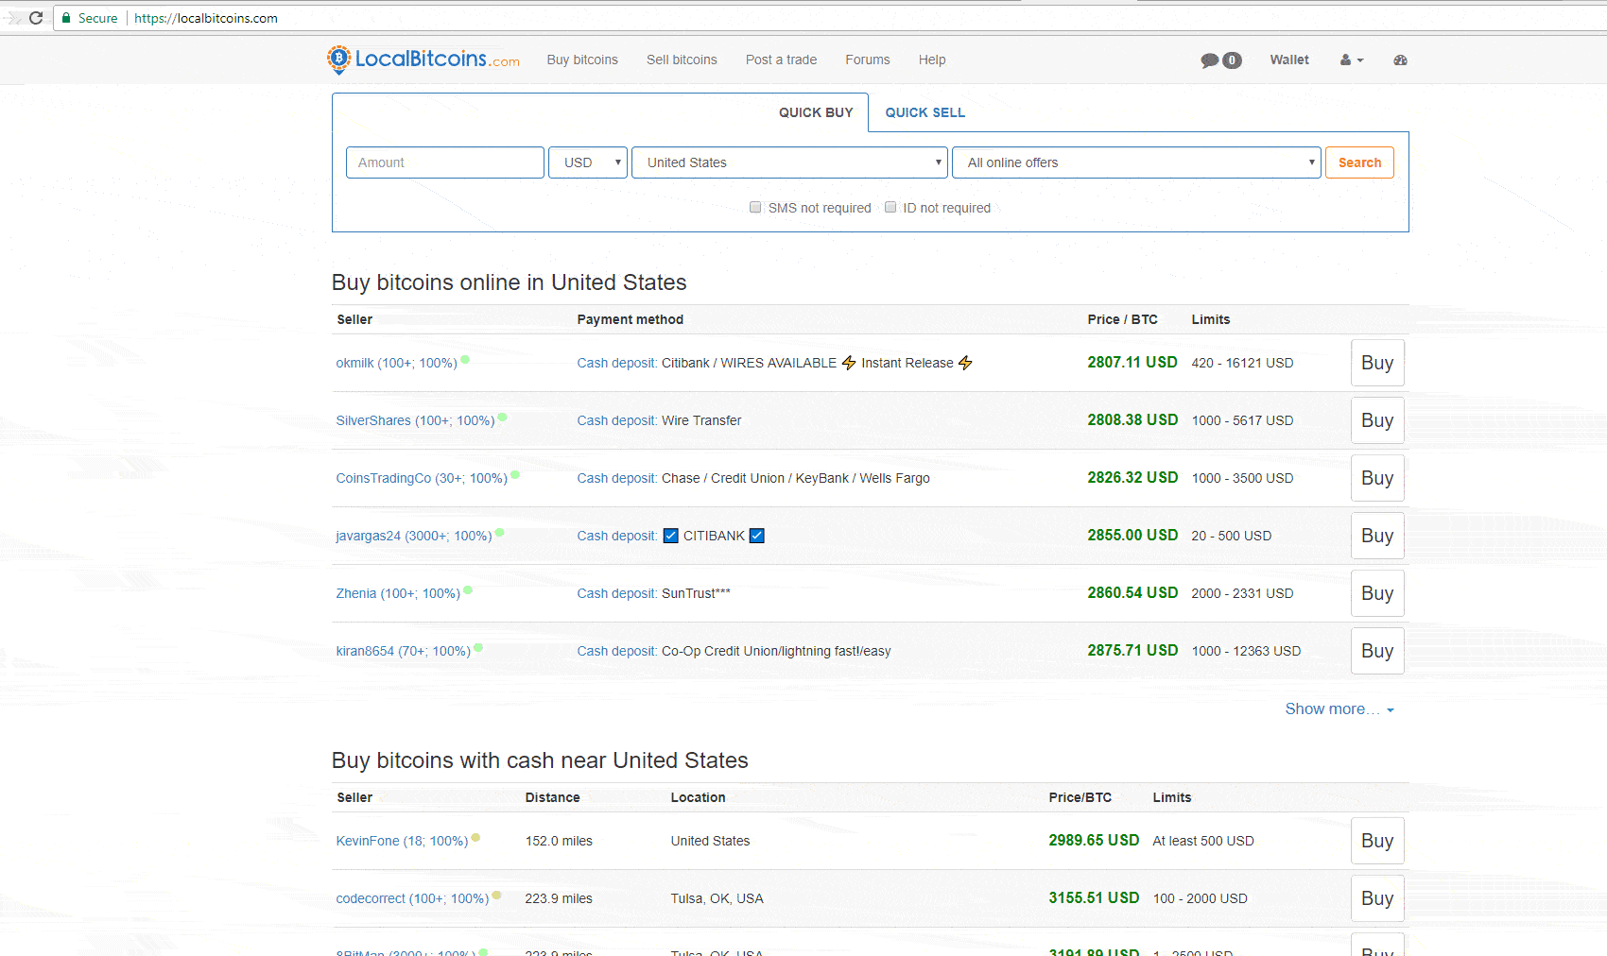The width and height of the screenshot is (1607, 956).
Task: Click the 152.0 miles distance value
Action: click(x=559, y=841)
